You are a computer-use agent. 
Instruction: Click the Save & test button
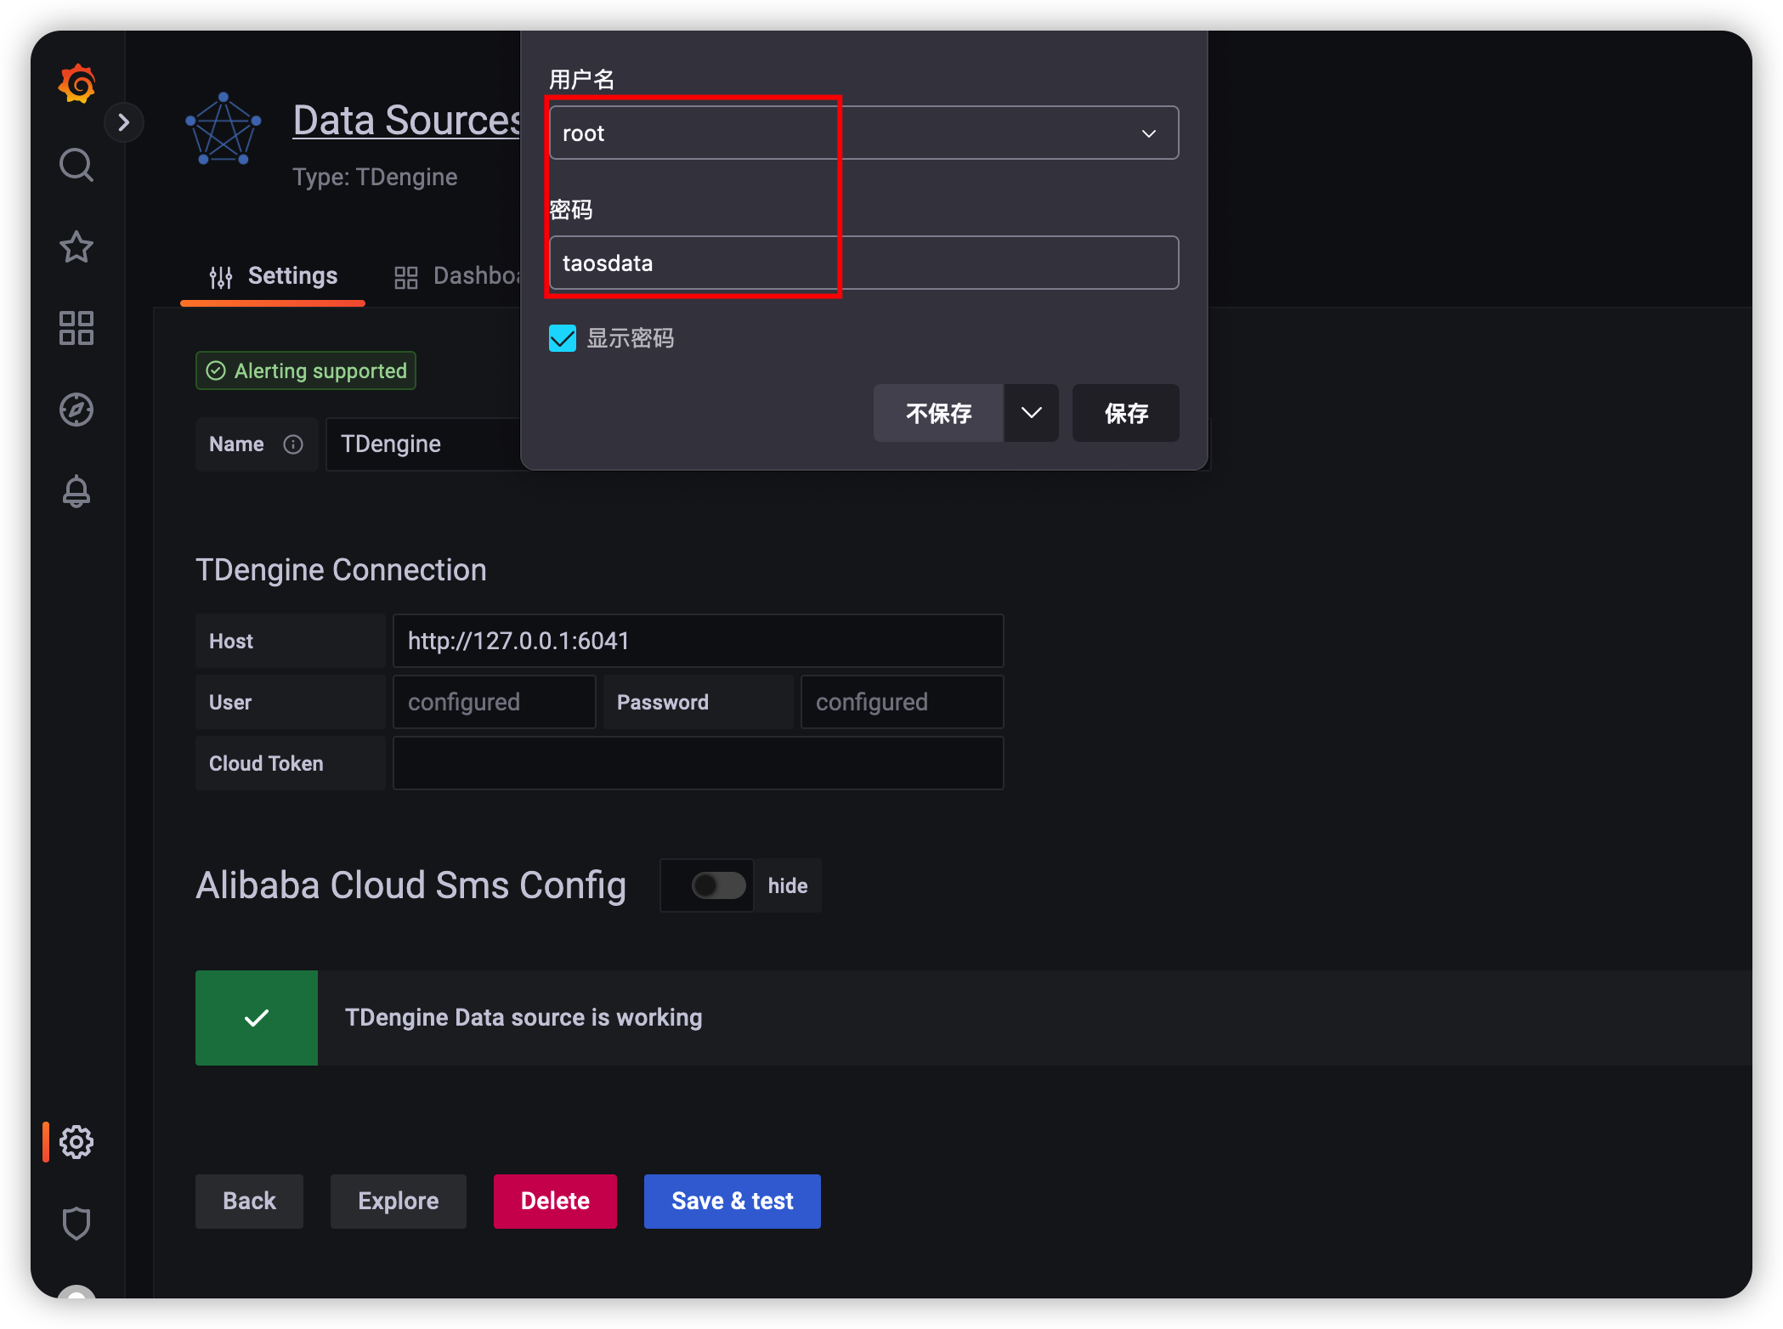pyautogui.click(x=732, y=1201)
